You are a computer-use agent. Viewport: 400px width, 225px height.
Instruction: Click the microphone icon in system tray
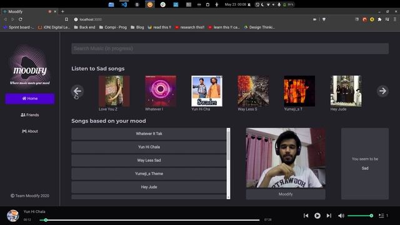(279, 4)
